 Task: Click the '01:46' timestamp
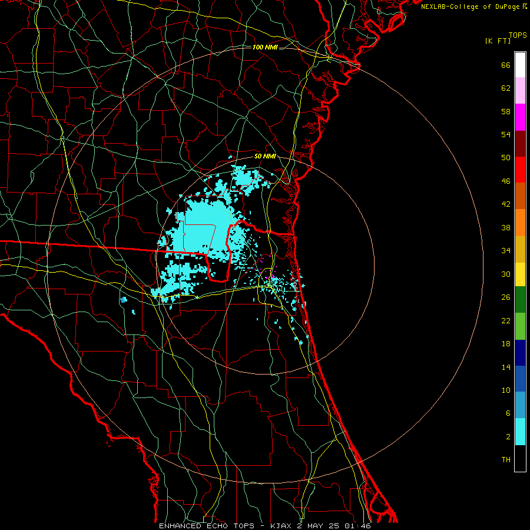(357, 526)
